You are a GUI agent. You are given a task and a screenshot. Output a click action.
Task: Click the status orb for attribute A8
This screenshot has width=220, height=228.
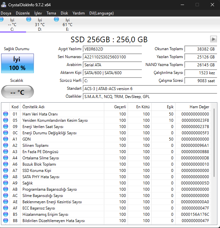(6, 177)
